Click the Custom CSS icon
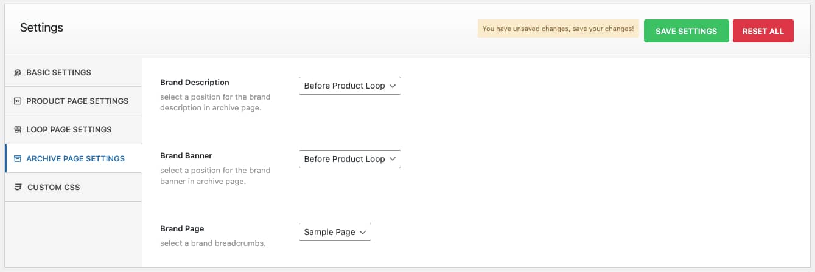This screenshot has height=272, width=815. point(18,187)
